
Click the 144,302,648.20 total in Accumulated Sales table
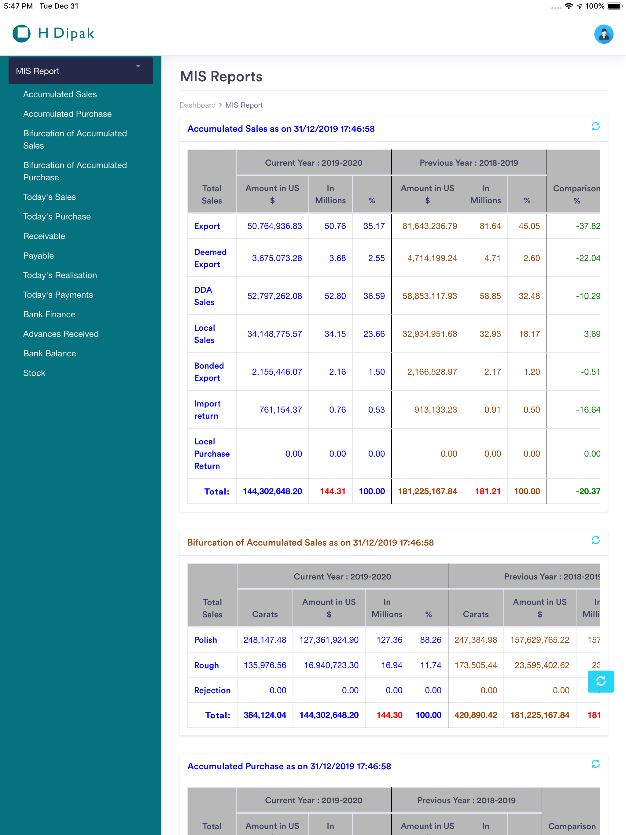click(272, 491)
